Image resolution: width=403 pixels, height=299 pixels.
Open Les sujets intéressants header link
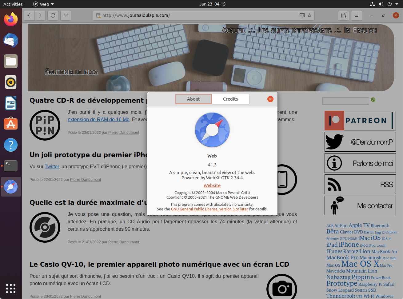point(295,30)
